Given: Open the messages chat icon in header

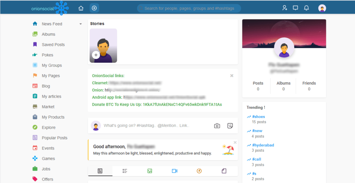Looking at the screenshot, I should pos(295,8).
